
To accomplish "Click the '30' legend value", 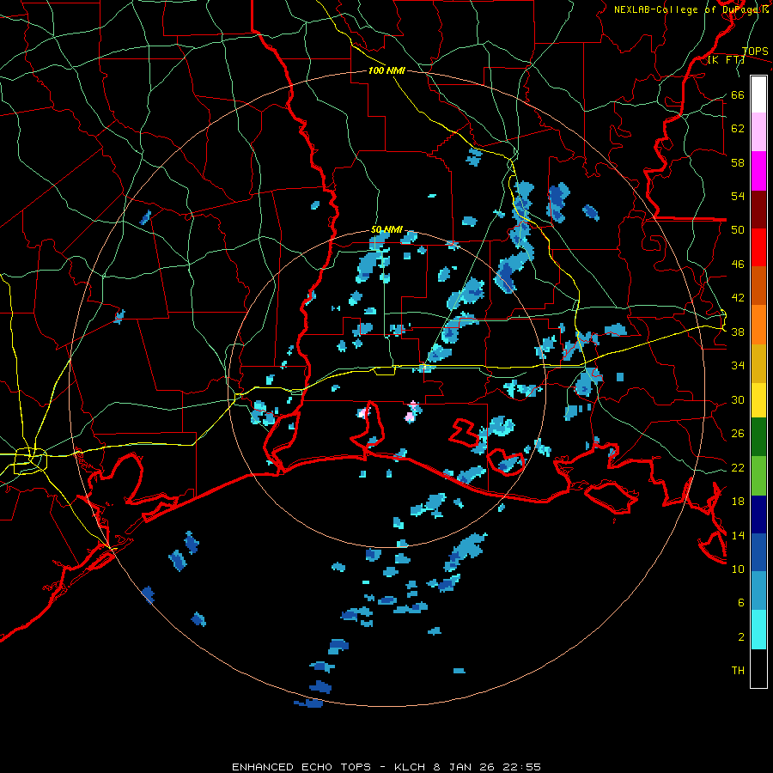I will [738, 399].
